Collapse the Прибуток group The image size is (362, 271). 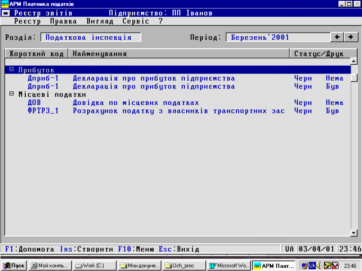(x=12, y=70)
